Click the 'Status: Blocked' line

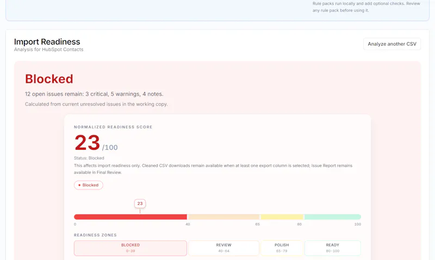pyautogui.click(x=89, y=158)
